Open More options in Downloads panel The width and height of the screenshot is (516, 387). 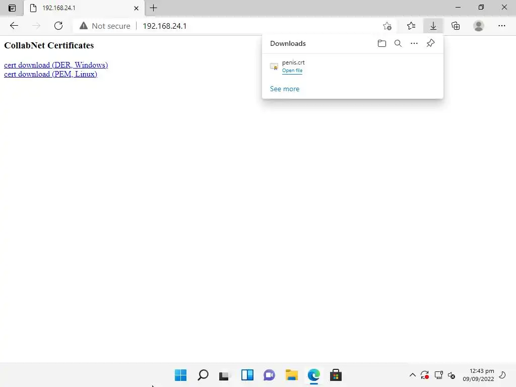(414, 43)
